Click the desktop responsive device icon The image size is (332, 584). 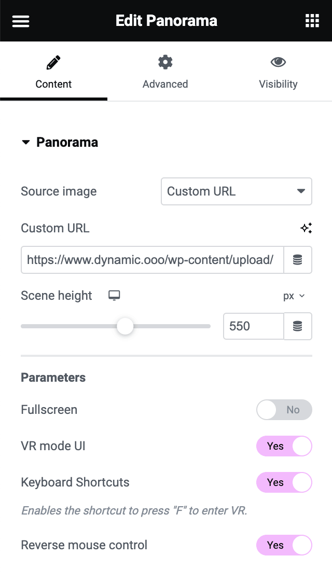[114, 296]
